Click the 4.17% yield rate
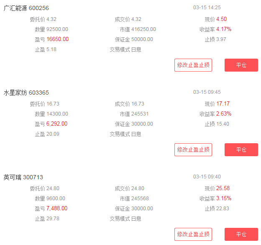Viewport: 261px width, 245px height. tap(224, 29)
